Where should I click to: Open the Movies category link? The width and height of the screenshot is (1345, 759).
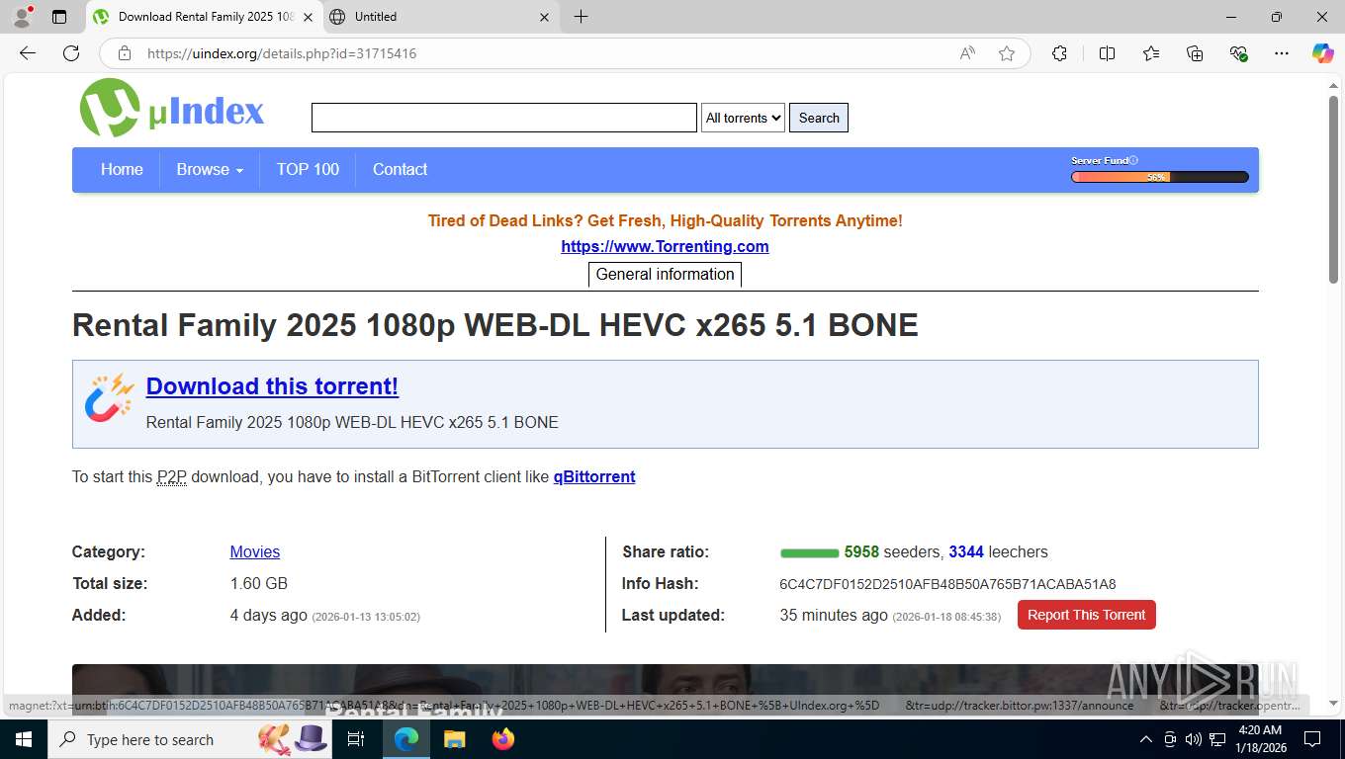pos(255,552)
